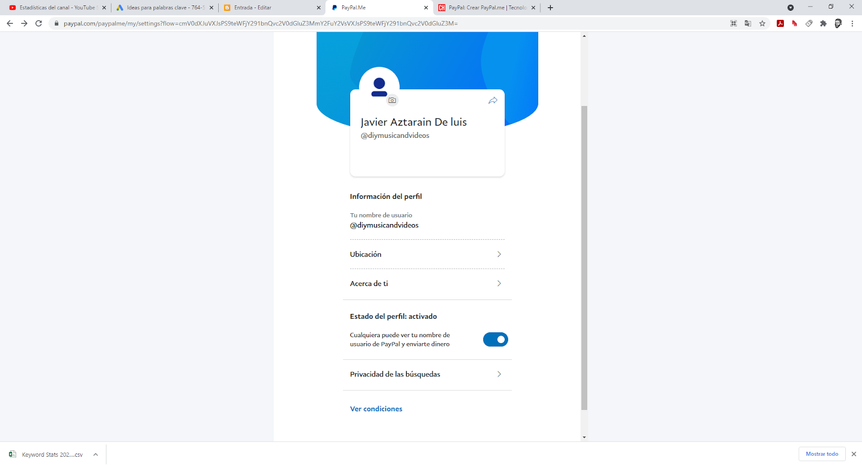Switch to PayPal: Crear PayPal.me tab
862x467 pixels.
[x=487, y=8]
